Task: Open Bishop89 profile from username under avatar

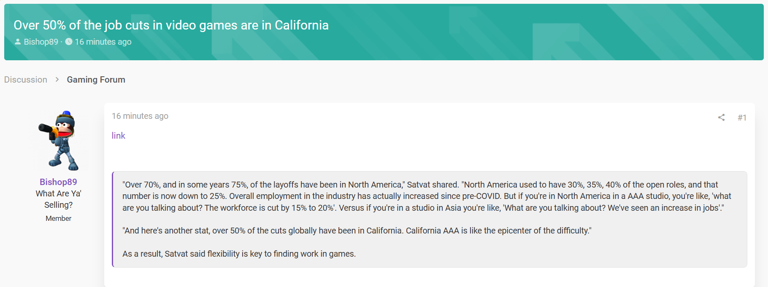Action: click(58, 182)
